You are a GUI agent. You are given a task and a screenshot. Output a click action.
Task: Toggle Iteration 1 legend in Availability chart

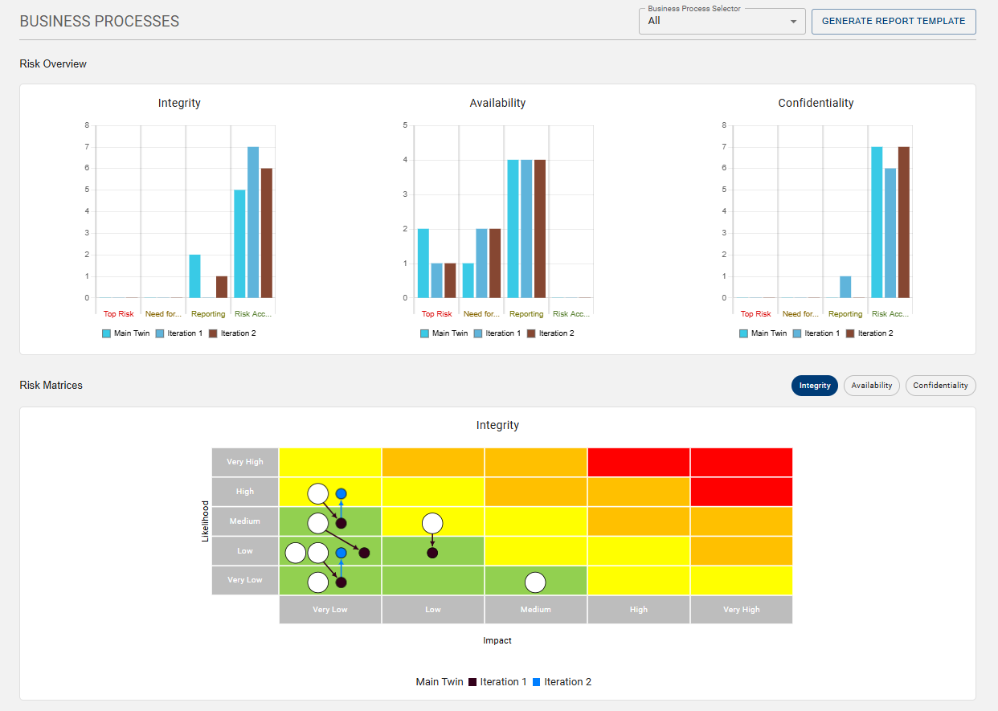[497, 333]
